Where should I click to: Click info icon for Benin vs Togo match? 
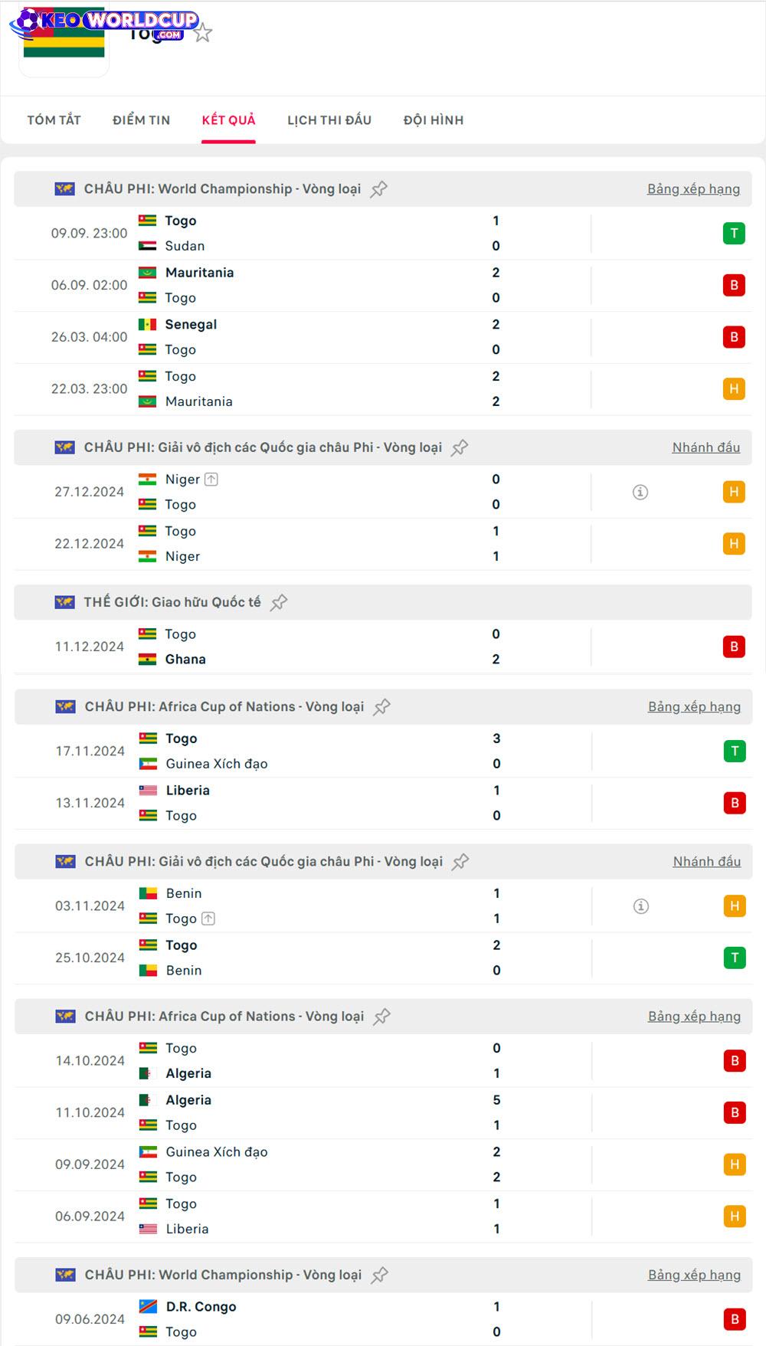(641, 906)
